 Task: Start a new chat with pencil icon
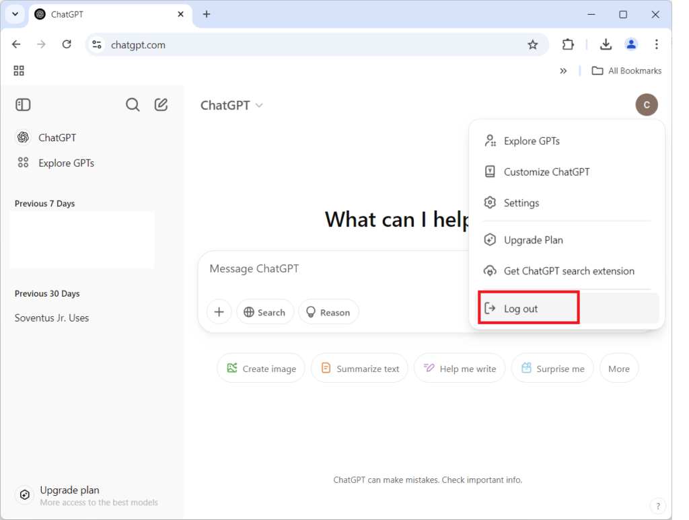coord(161,104)
